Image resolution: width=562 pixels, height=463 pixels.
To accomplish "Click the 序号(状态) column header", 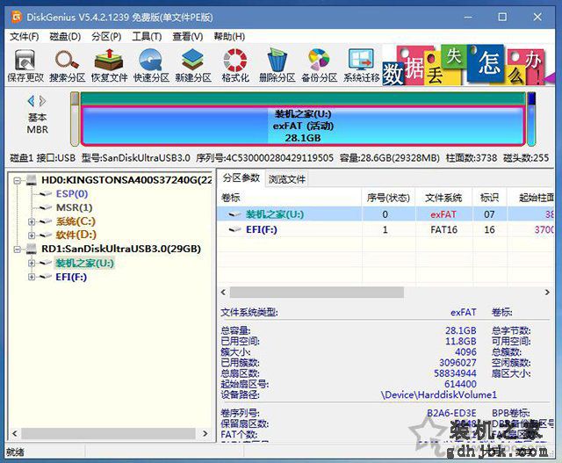I will pos(388,198).
